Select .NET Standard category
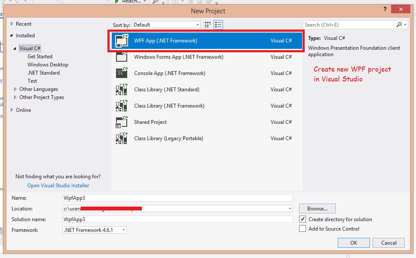Viewport: 416px width, 258px height. click(43, 73)
